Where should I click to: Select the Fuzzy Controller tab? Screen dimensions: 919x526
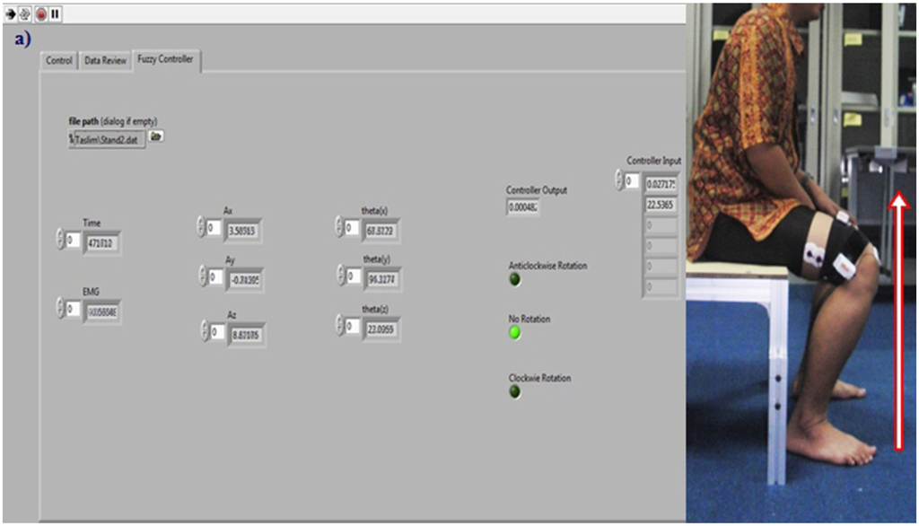(x=166, y=59)
